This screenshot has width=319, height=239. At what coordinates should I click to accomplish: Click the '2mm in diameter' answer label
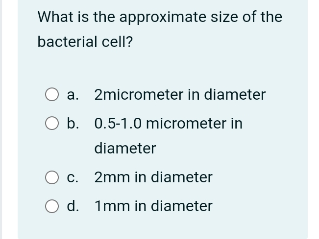(153, 177)
